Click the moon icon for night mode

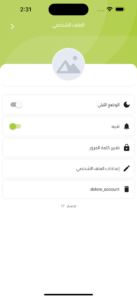127,105
